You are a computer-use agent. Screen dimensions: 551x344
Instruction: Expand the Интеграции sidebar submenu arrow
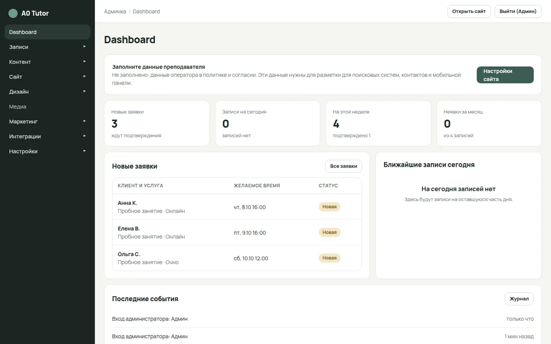click(84, 136)
